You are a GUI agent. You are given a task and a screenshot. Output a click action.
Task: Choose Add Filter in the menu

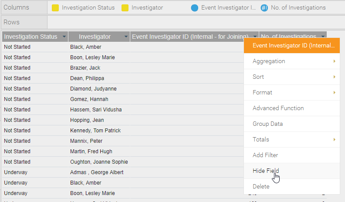pos(292,155)
